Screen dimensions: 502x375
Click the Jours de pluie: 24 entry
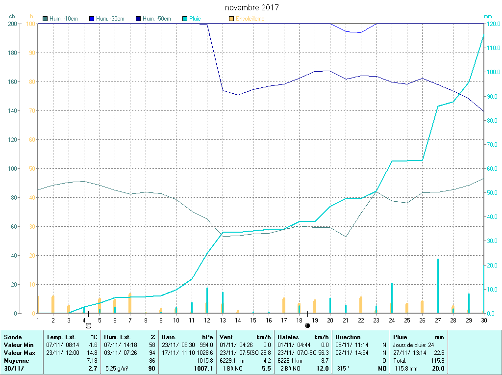coord(413,345)
